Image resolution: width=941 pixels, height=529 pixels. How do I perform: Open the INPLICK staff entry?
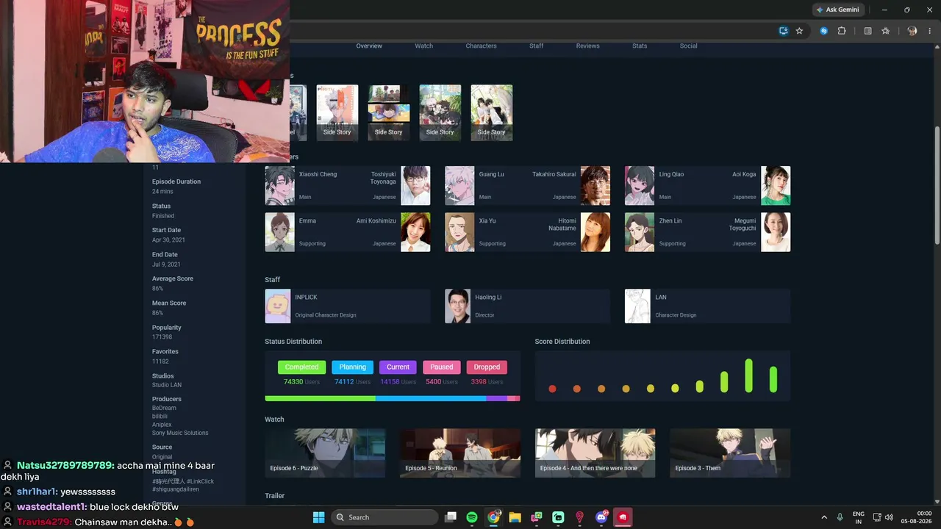click(348, 306)
